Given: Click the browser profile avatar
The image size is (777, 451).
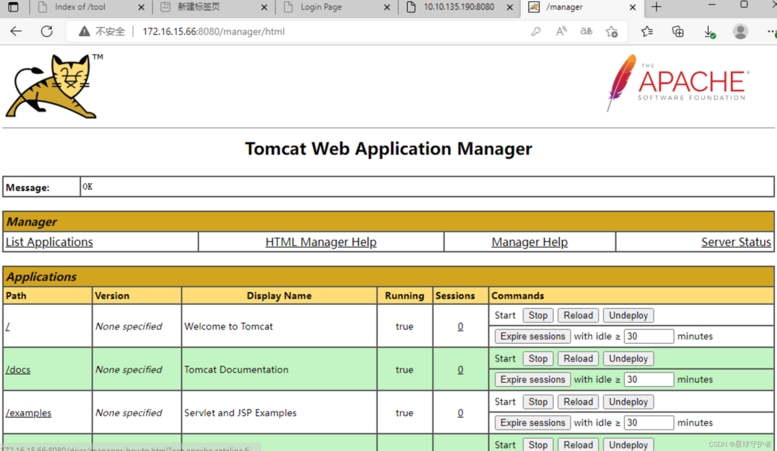Looking at the screenshot, I should (740, 31).
